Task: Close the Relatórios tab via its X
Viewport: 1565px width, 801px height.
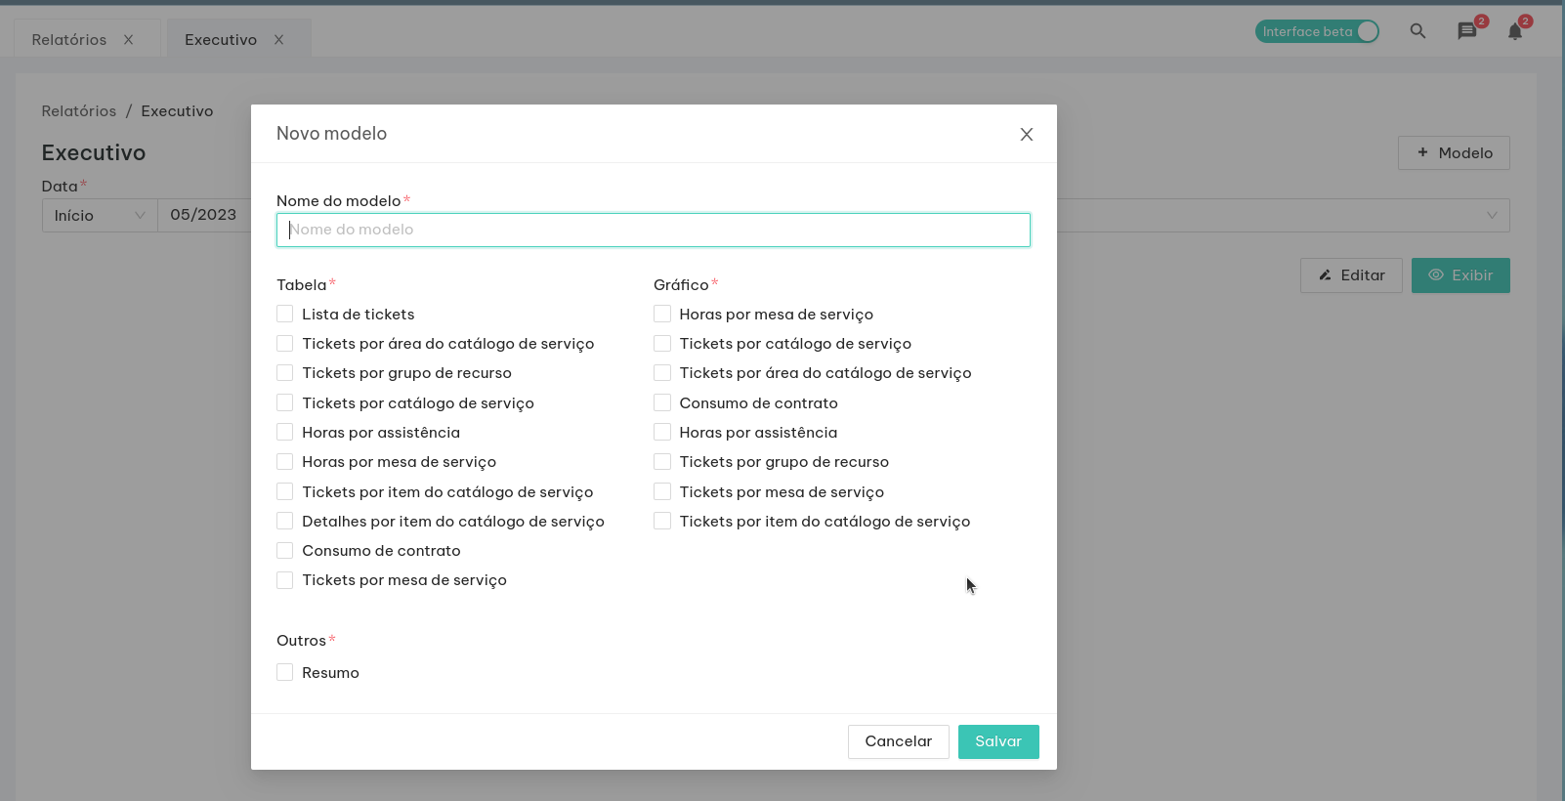Action: (128, 40)
